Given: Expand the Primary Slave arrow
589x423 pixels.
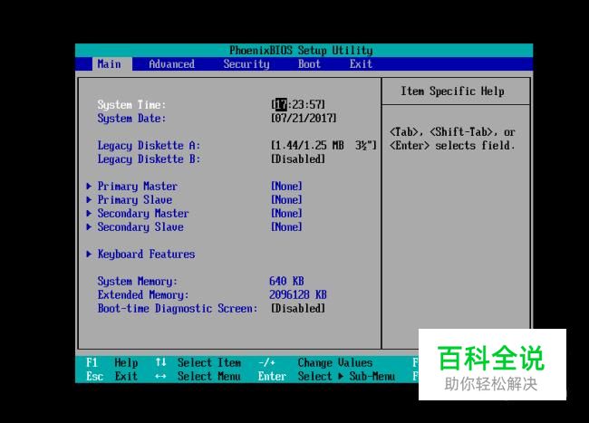Looking at the screenshot, I should tap(89, 199).
